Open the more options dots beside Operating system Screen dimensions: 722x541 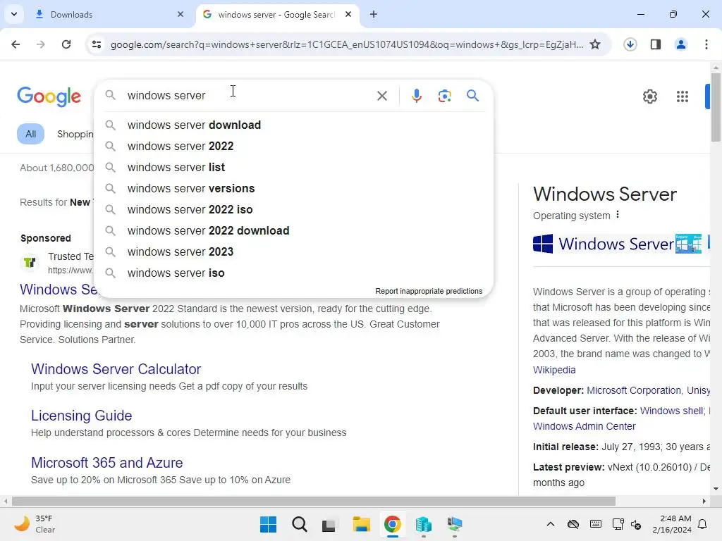(x=618, y=215)
